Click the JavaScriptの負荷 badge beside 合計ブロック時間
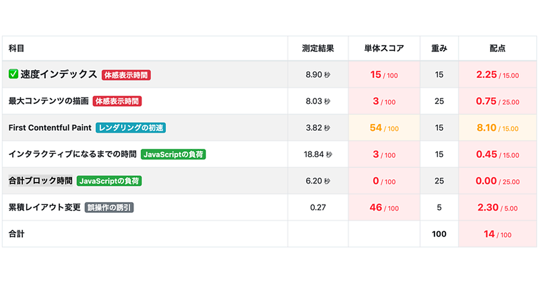 pos(110,181)
